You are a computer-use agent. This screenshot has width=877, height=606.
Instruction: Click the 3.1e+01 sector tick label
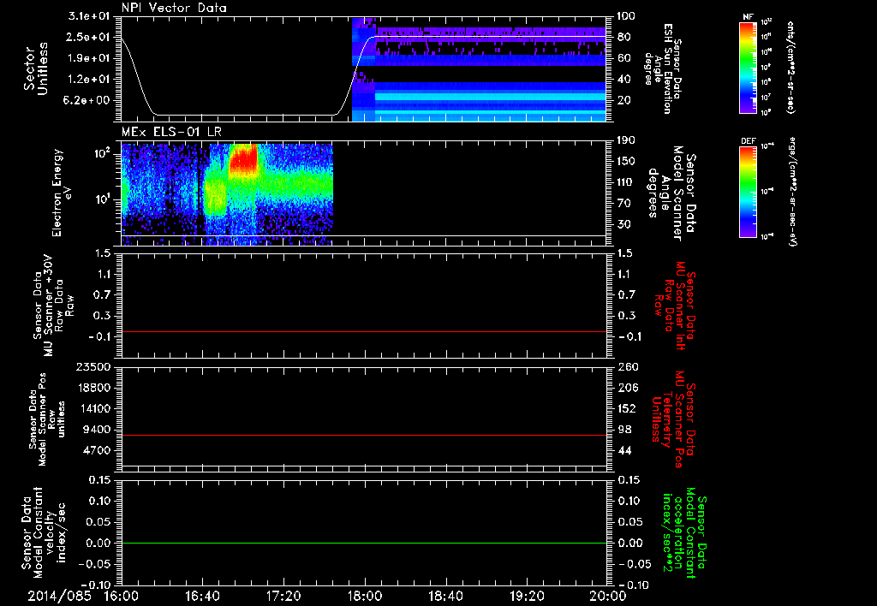[91, 16]
